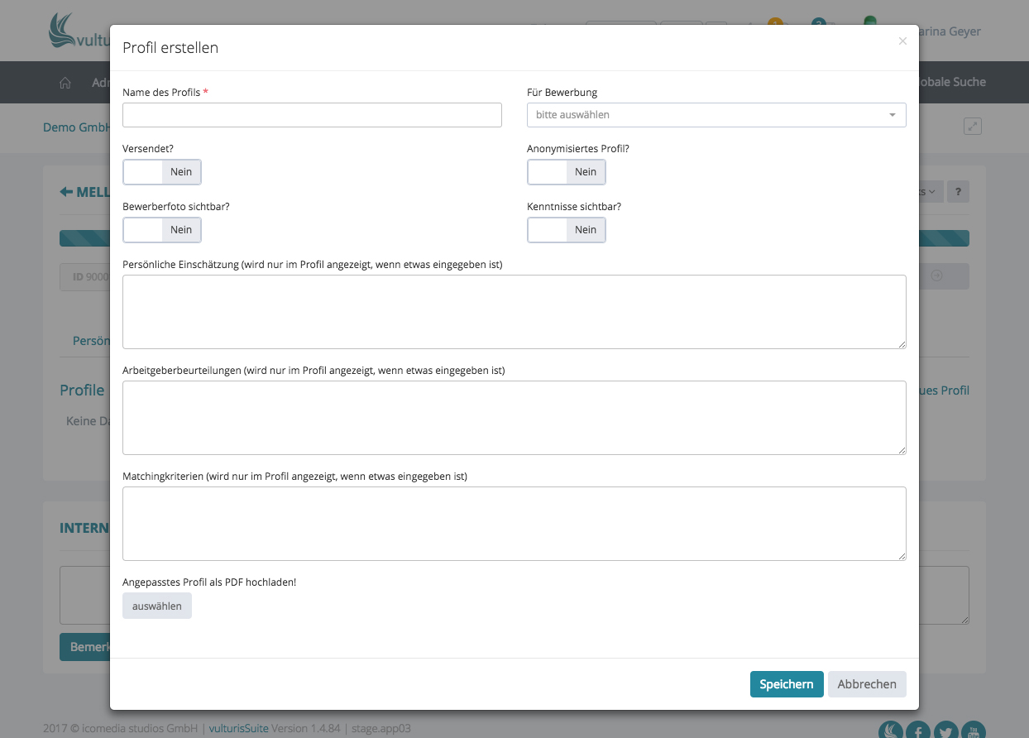Open the question mark help button

[958, 191]
